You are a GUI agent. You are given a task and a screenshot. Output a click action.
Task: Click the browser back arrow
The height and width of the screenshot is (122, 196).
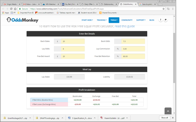click(3, 9)
